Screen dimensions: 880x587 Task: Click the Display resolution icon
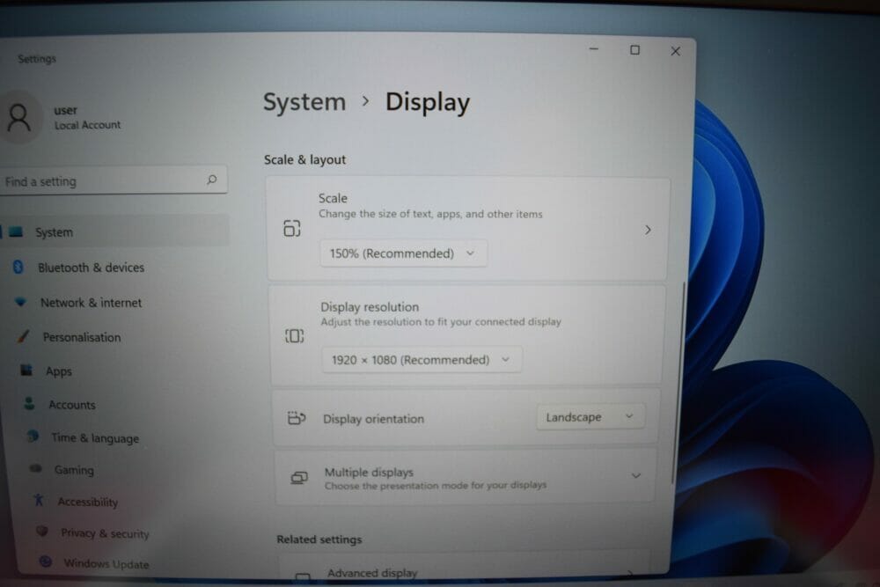click(295, 335)
